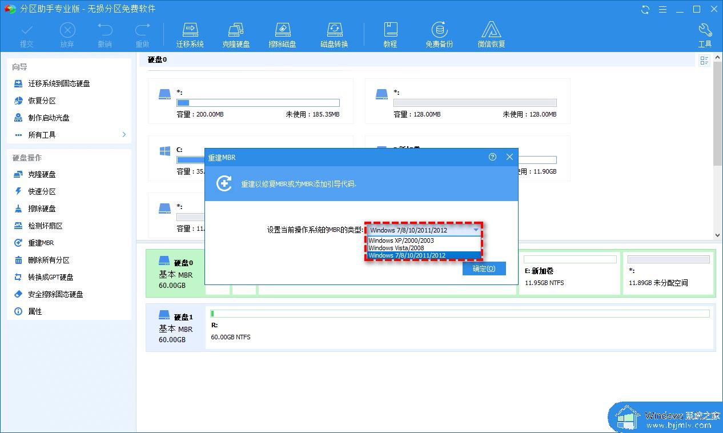Image resolution: width=723 pixels, height=433 pixels.
Task: Open the 迁移系统 migrate OS tool
Action: [190, 35]
